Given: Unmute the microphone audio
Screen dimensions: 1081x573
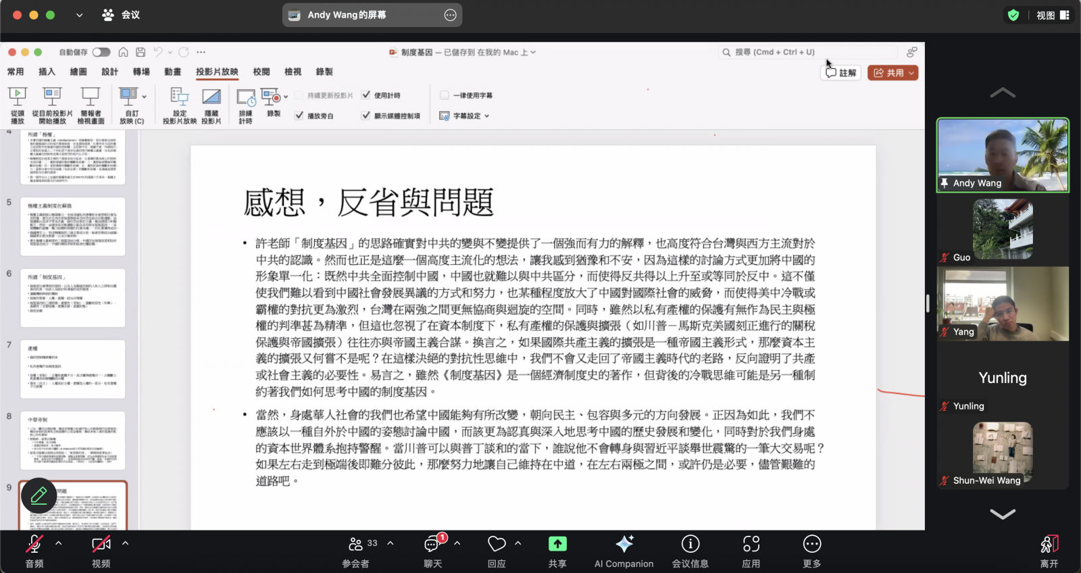Looking at the screenshot, I should tap(34, 545).
